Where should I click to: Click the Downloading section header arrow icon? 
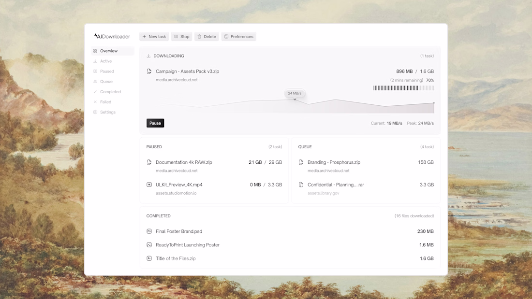coord(148,56)
